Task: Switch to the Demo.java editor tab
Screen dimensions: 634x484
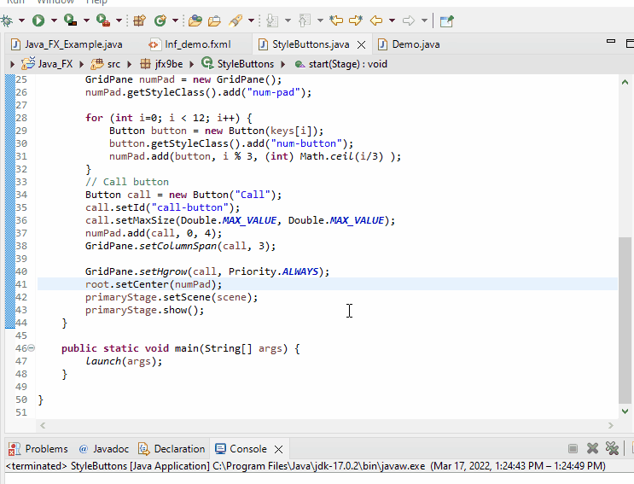Action: (416, 44)
